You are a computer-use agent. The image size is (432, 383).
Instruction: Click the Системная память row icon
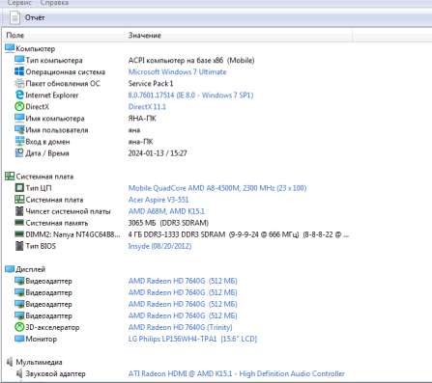tap(19, 223)
